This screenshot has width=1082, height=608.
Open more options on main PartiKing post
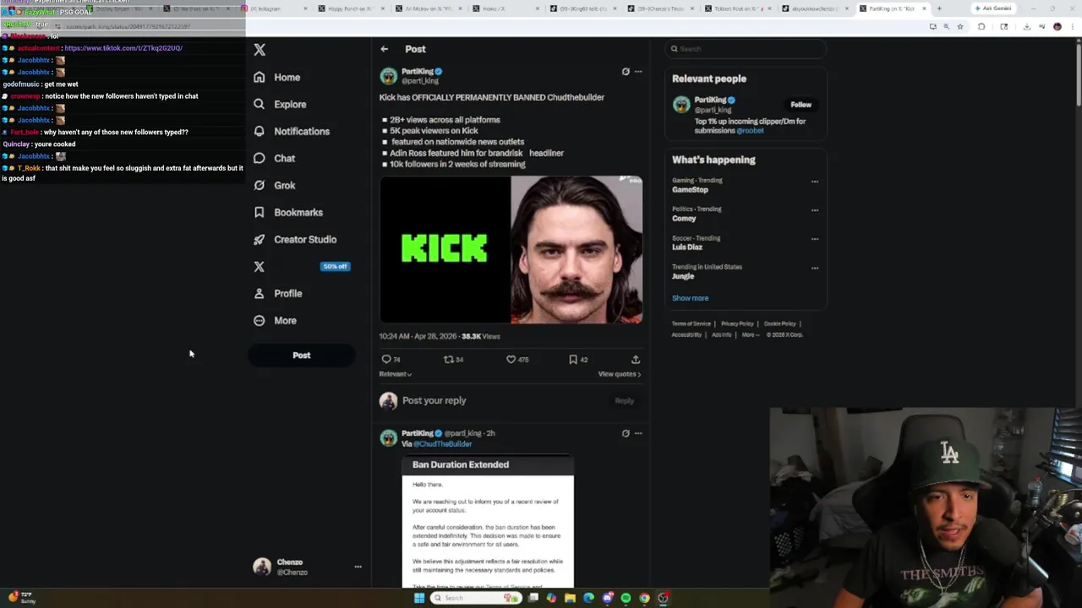pos(638,72)
